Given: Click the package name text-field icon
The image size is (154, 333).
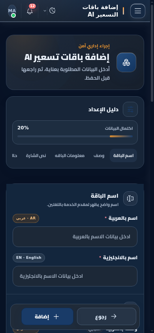Looking at the screenshot, I should [x=130, y=198].
